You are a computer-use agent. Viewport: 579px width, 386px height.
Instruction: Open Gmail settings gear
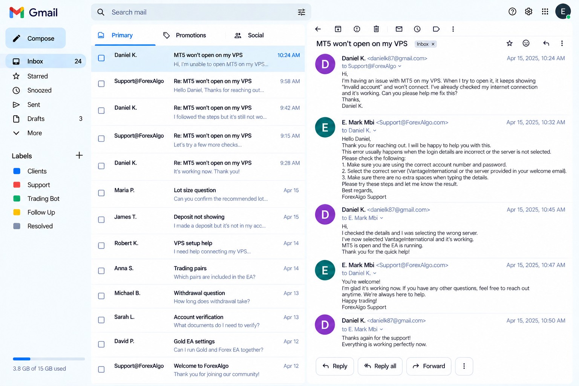528,12
